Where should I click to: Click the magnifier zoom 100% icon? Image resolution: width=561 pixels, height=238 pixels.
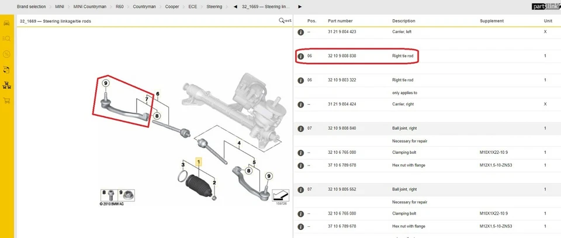coord(285,20)
